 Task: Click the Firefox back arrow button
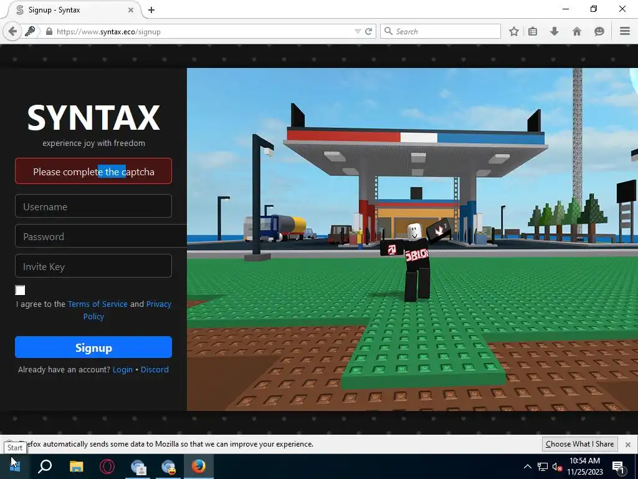[12, 31]
